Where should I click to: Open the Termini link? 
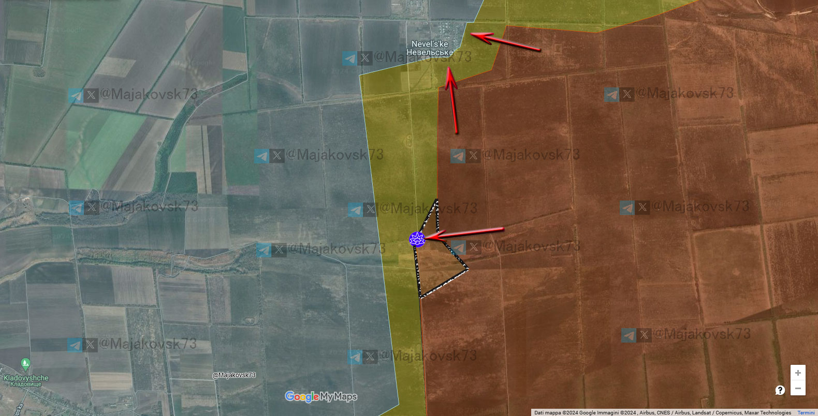pos(806,413)
